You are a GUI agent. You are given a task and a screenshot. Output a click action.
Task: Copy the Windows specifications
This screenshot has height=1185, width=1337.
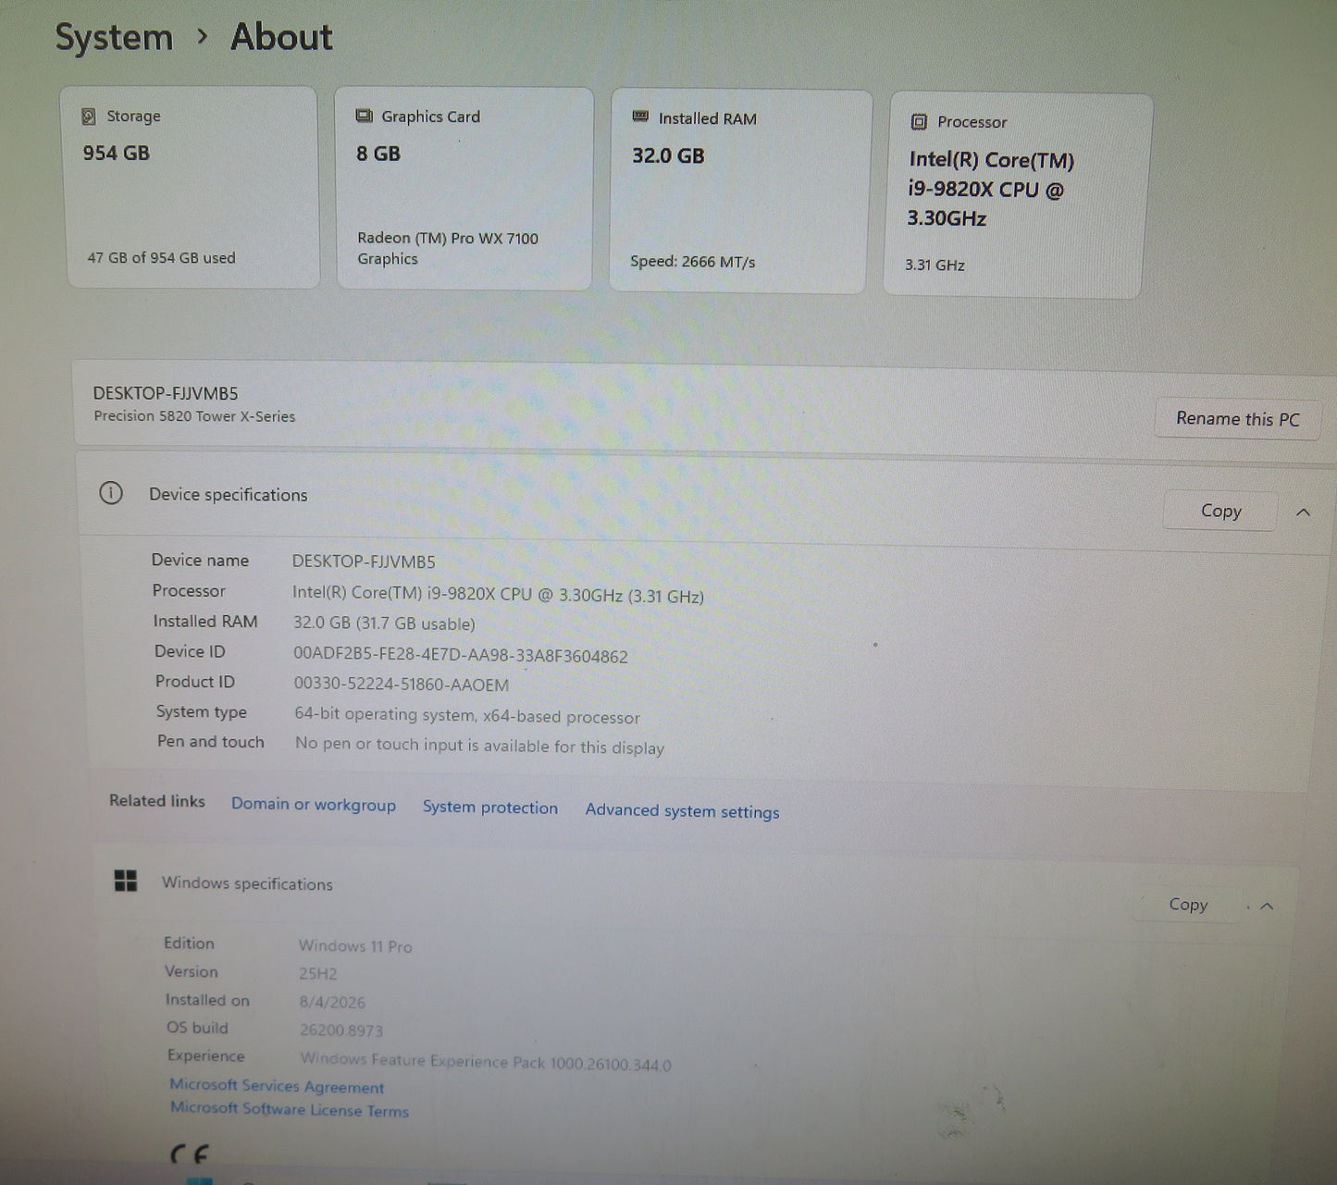tap(1188, 905)
